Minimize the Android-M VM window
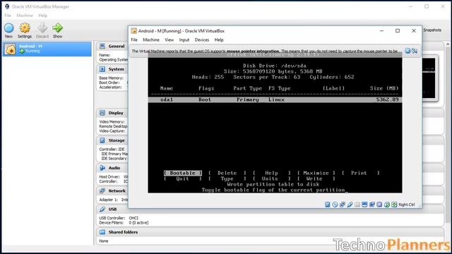The height and width of the screenshot is (254, 452). click(x=381, y=31)
